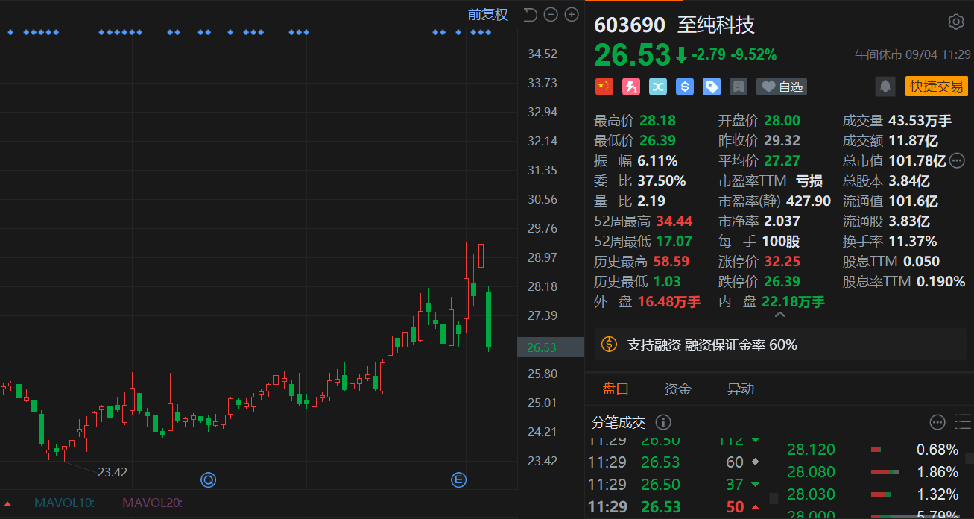This screenshot has width=974, height=519.
Task: Open more options next to 总市值
Action: click(957, 160)
